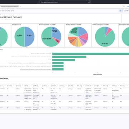Focus the Find apps, content search box
Image resolution: width=129 pixels, height=129 pixels.
pyautogui.click(x=64, y=2)
